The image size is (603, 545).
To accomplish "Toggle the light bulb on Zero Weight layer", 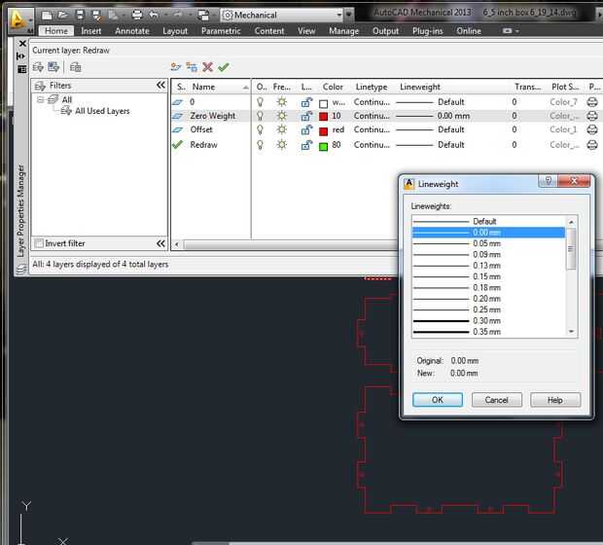I will tap(261, 116).
